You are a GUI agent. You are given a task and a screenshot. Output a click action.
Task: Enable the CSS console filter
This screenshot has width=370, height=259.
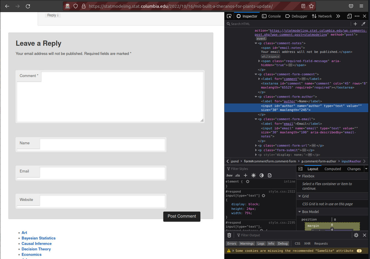coord(298,243)
